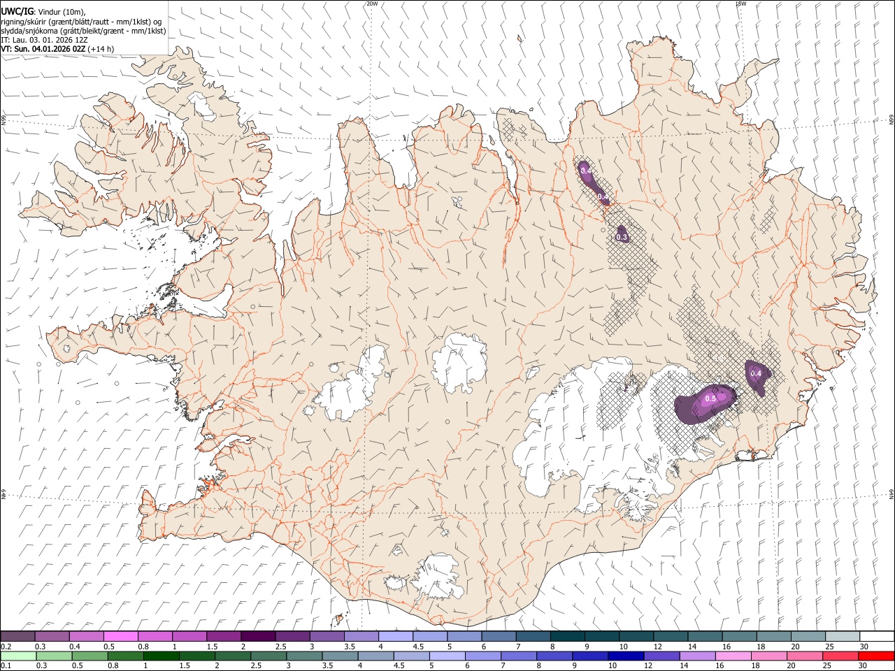Pick the darkest purple swatch labeled 2
895x671 pixels.
point(258,636)
